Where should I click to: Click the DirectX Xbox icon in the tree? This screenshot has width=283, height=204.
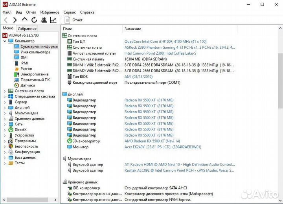[x=11, y=130]
